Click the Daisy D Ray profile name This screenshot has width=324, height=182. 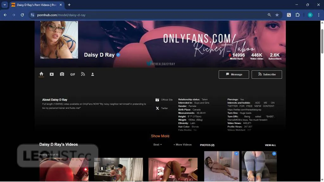pos(99,55)
